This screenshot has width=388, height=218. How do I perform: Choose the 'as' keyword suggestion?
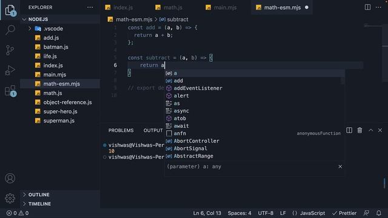pos(255,104)
